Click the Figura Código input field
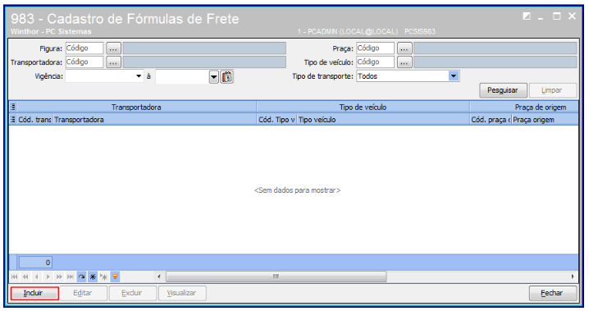This screenshot has height=311, width=589. (84, 48)
